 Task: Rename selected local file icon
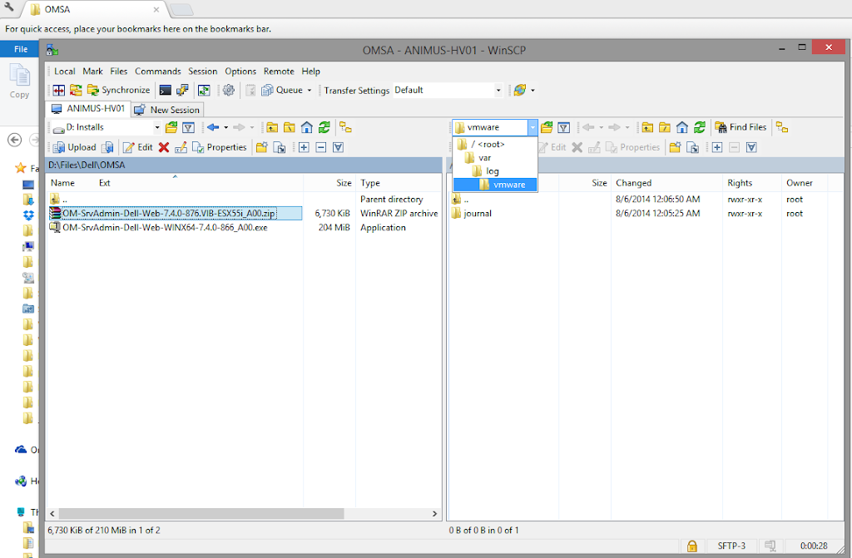[181, 147]
